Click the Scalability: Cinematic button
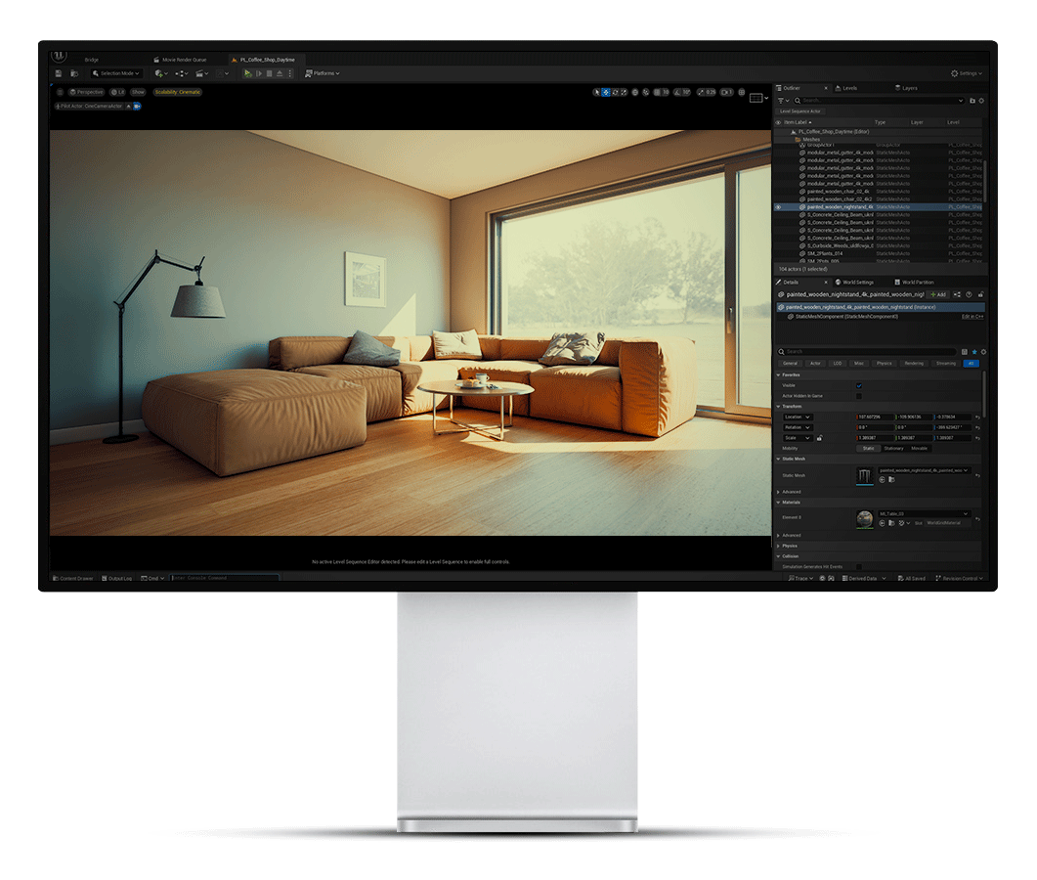The height and width of the screenshot is (880, 1037). (x=178, y=92)
